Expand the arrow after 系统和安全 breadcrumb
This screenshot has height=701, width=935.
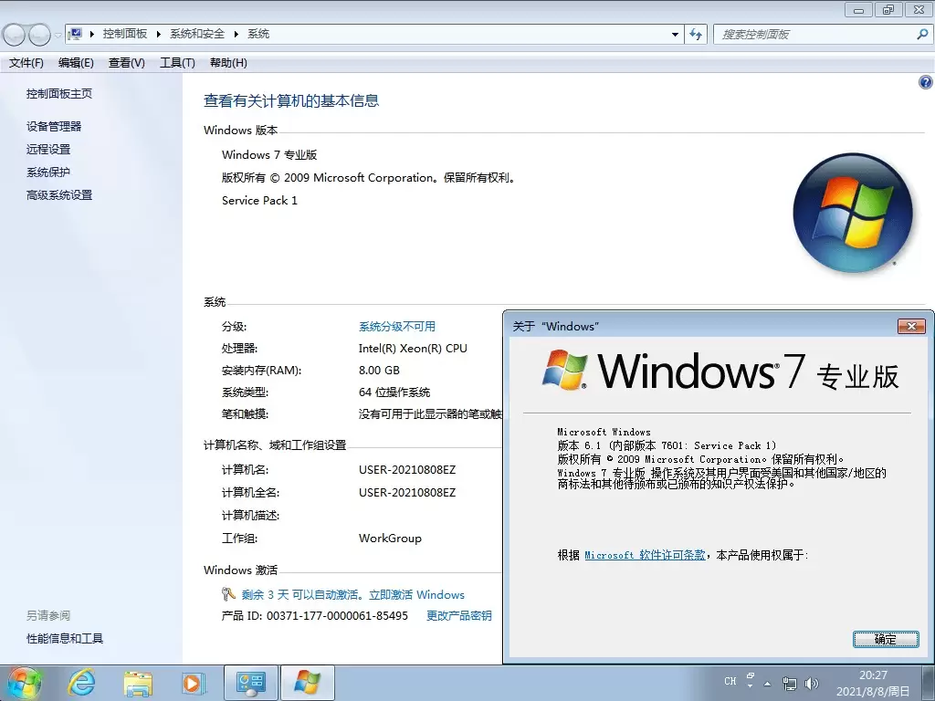pos(236,34)
